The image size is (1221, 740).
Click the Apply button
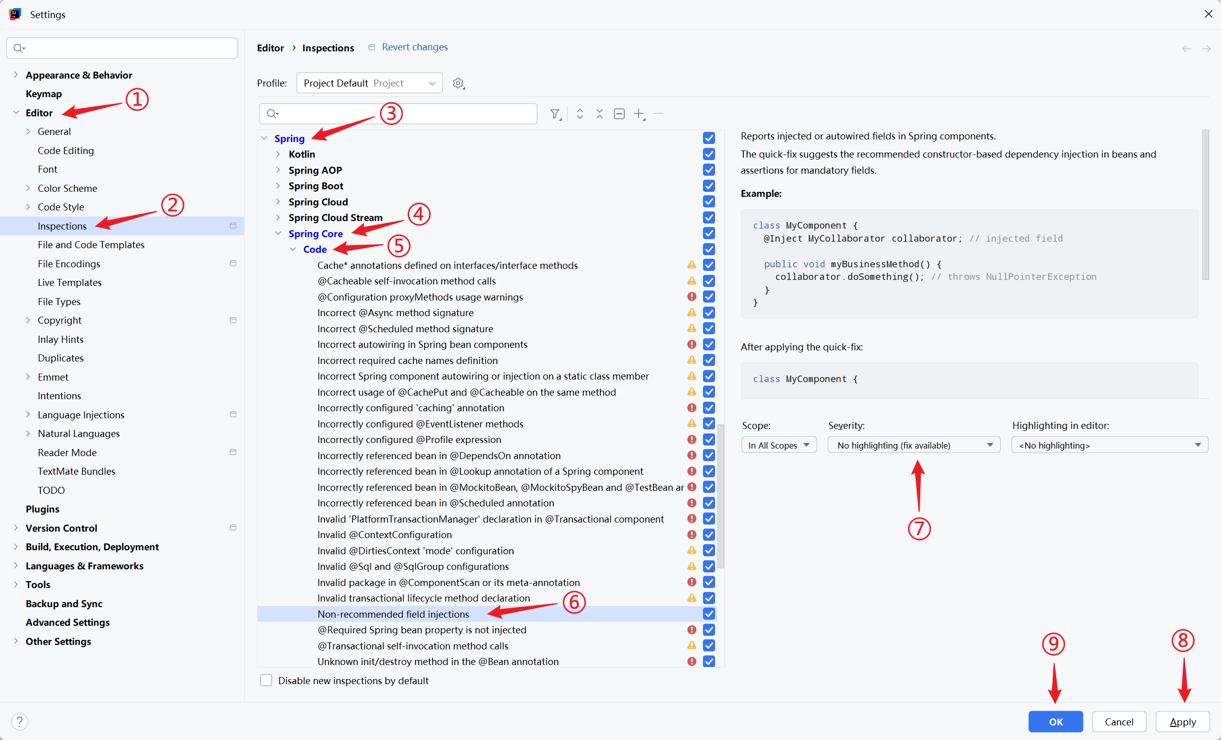point(1182,721)
